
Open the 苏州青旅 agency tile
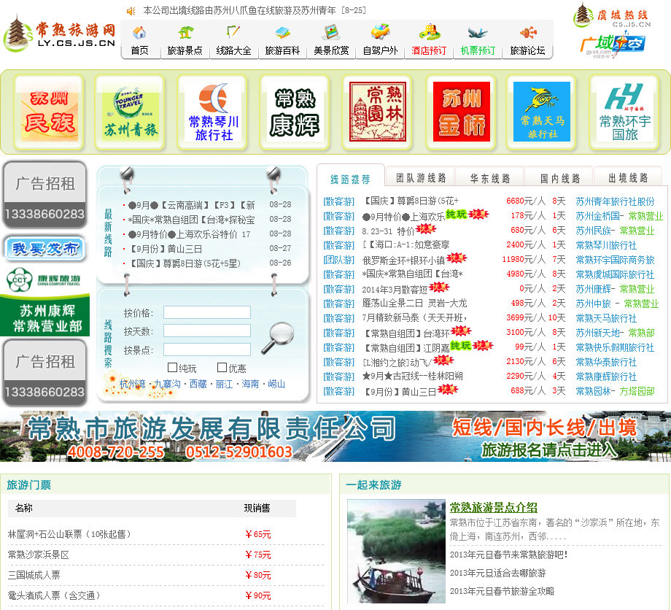point(130,112)
